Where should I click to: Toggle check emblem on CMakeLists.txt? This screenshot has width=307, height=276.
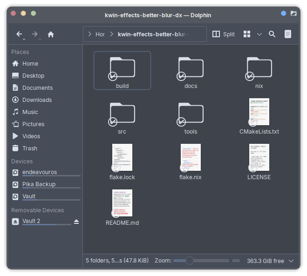point(253,122)
